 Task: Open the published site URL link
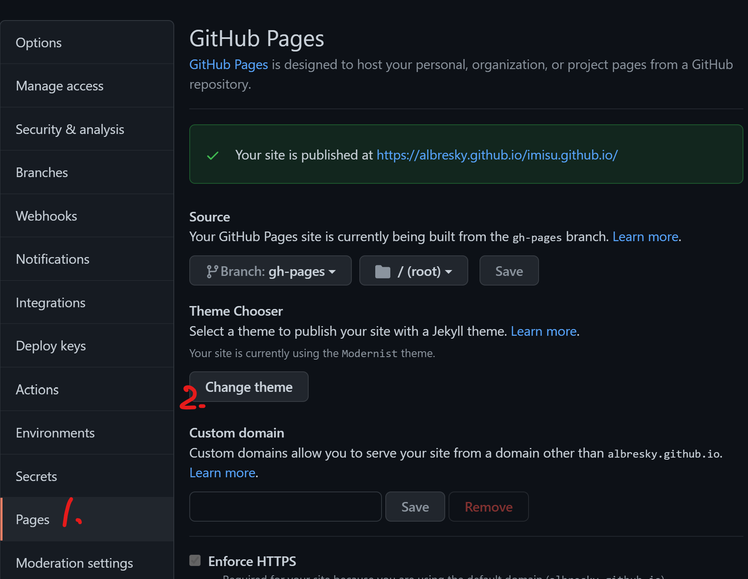pos(497,155)
